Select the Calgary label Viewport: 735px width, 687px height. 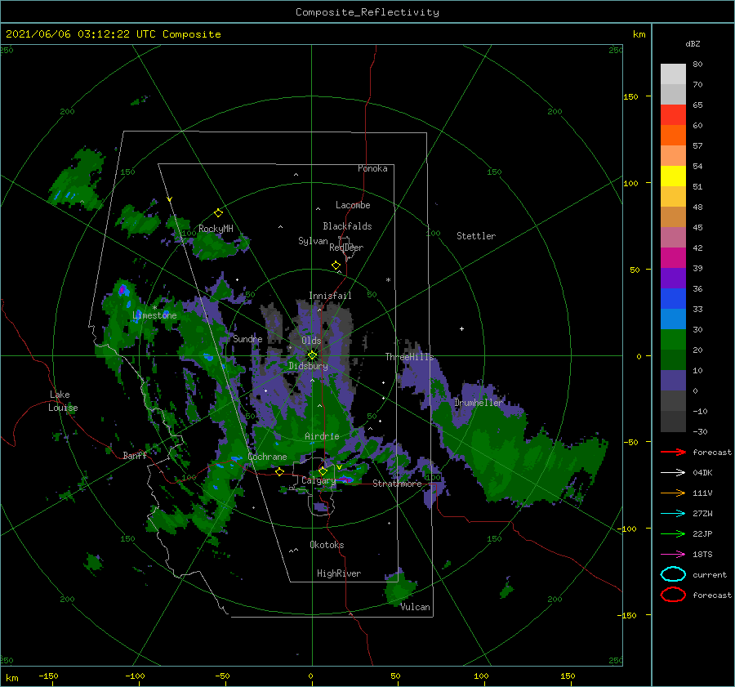pyautogui.click(x=318, y=480)
